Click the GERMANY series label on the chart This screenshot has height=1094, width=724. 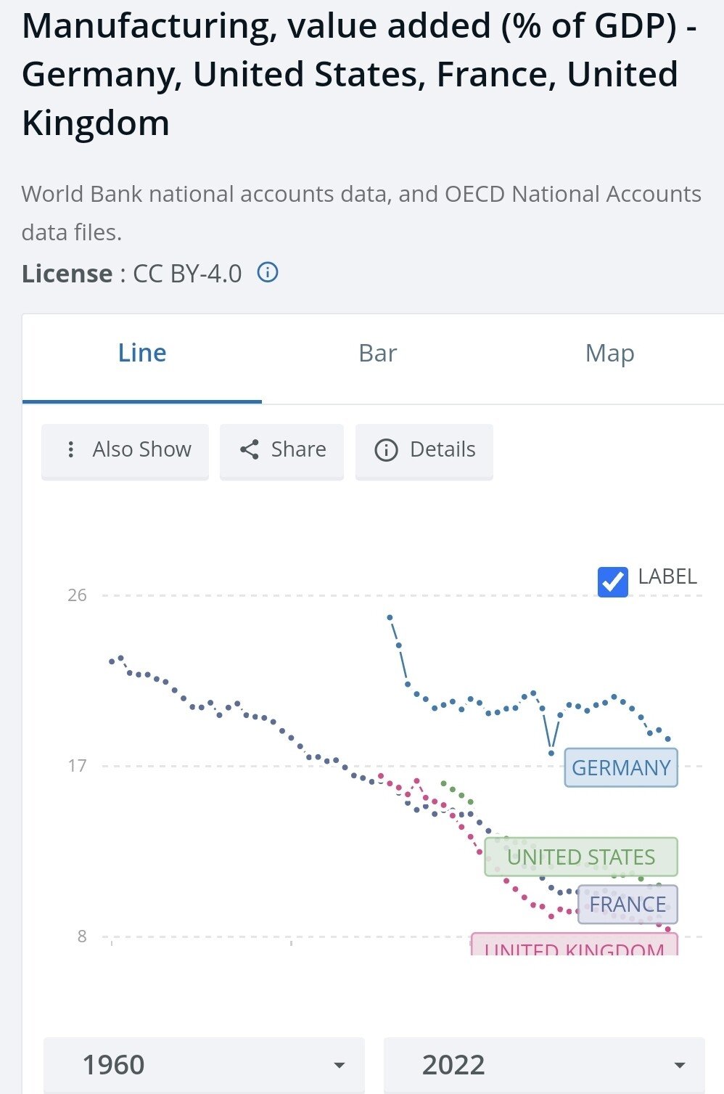click(621, 767)
